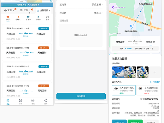Open the 设备 tab in bottom navigation
The width and height of the screenshot is (164, 123).
point(20,102)
